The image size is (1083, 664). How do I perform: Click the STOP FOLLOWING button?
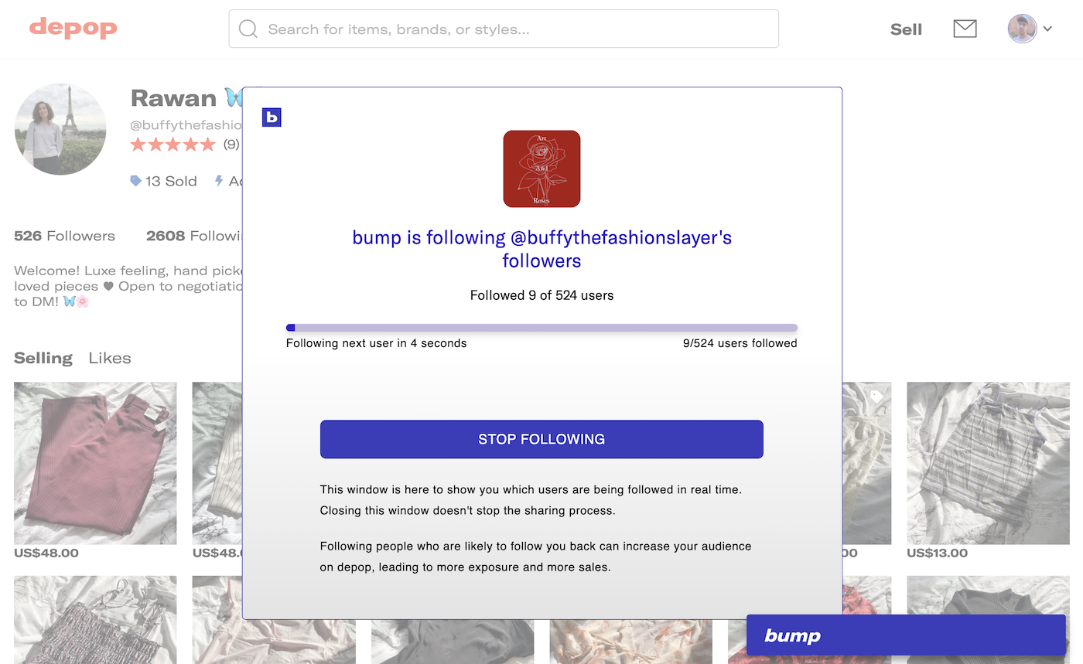541,439
